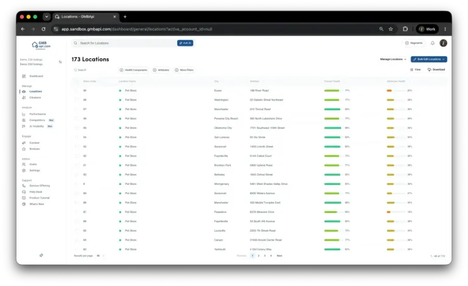Open the Health Components filter

tap(133, 70)
